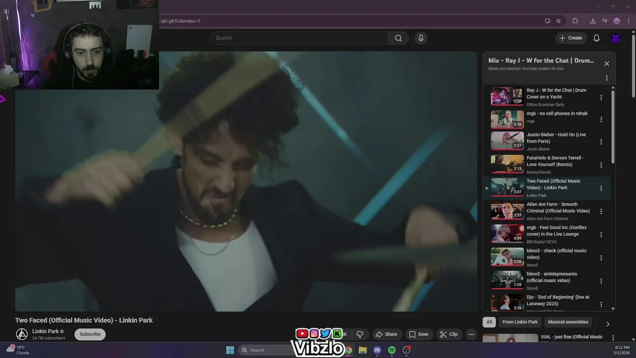Image resolution: width=636 pixels, height=358 pixels.
Task: Play bbno$ antidepressants thumbnail
Action: tap(507, 280)
